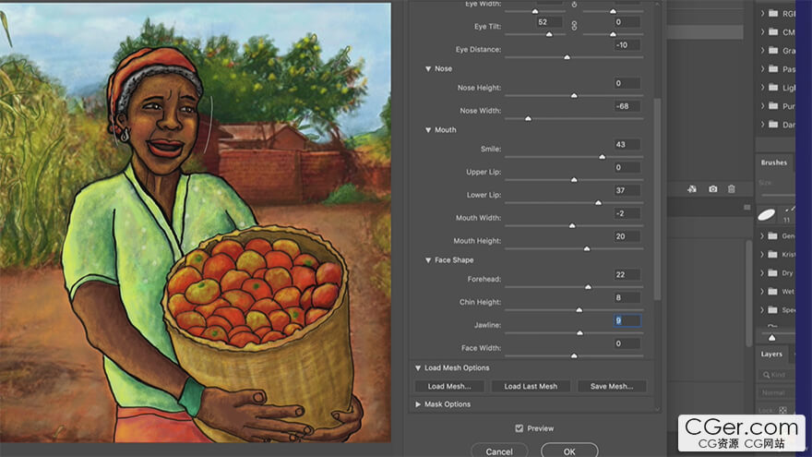Collapse the Nose section
The image size is (812, 457).
[428, 68]
